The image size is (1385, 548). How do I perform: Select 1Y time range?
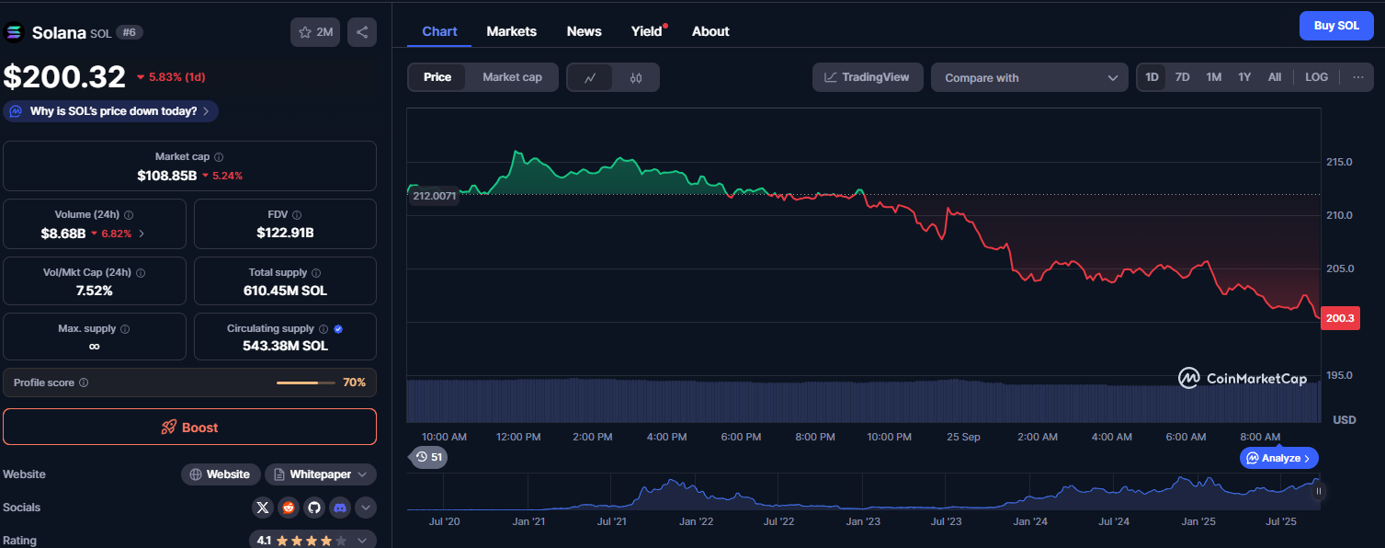pos(1244,77)
